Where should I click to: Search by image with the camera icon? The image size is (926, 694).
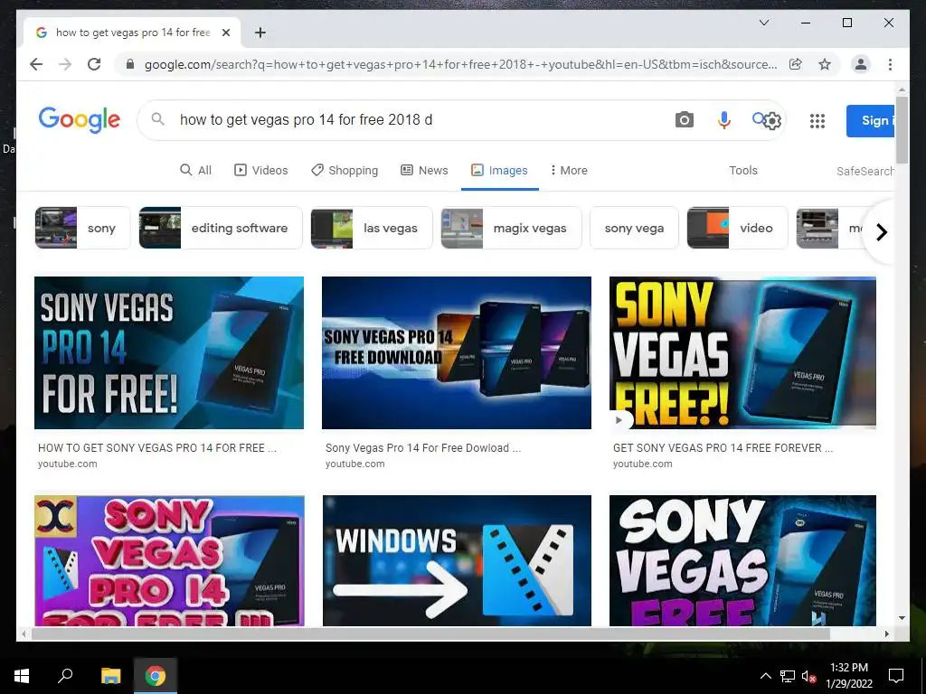coord(684,120)
